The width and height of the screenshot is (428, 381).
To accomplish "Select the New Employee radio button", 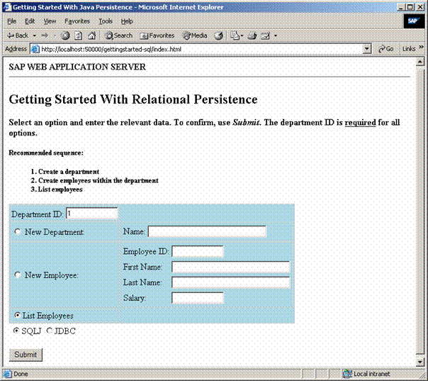I will (x=18, y=275).
